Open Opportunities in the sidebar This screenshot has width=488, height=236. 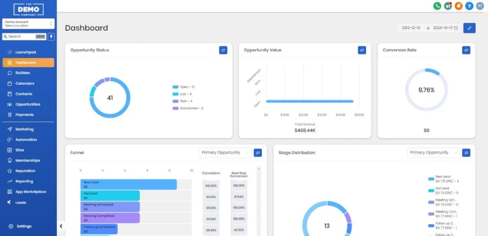(28, 105)
